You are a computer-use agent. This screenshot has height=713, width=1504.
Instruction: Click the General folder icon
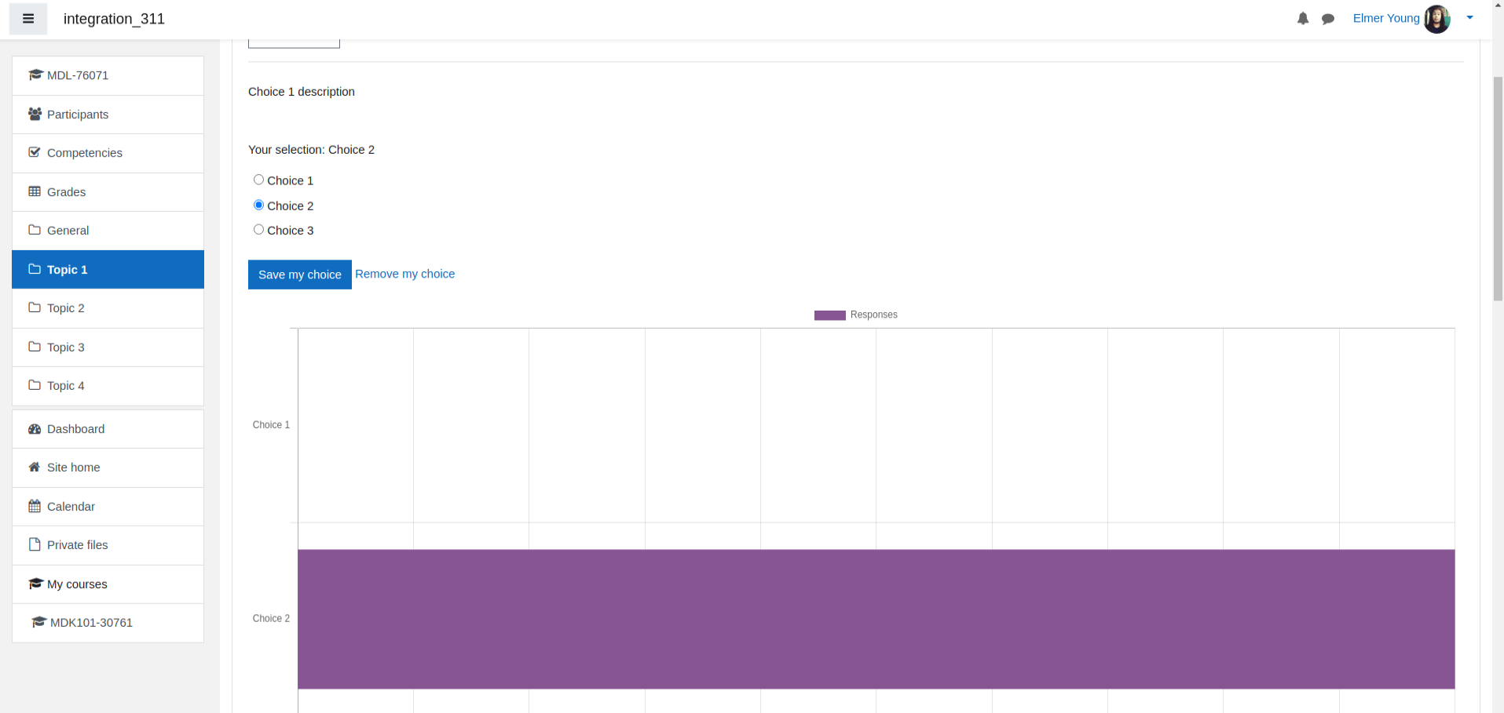coord(35,230)
